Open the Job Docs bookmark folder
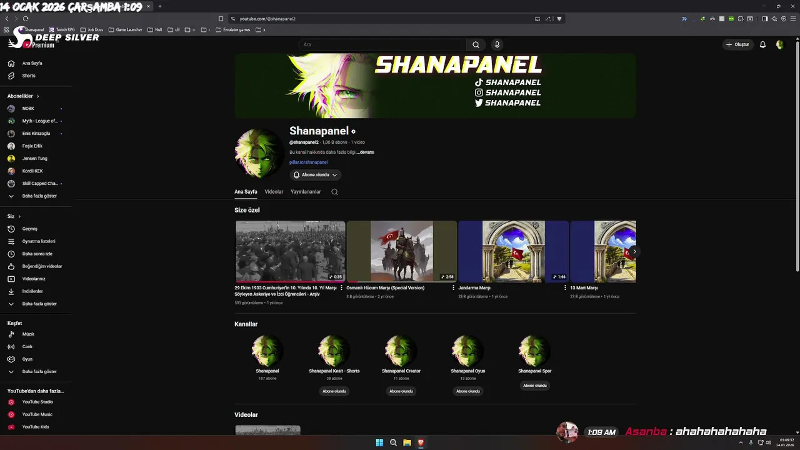The height and width of the screenshot is (450, 800). point(92,29)
